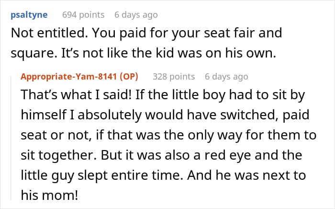Screen dimensions: 335x209
Task: Click the 694 points score
Action: pos(83,15)
